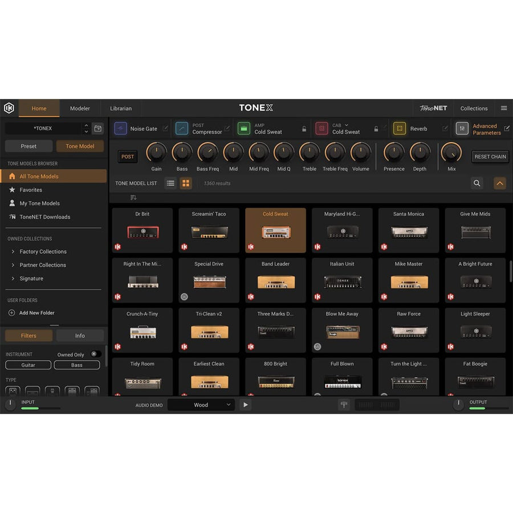Click the Presence knob
This screenshot has width=513, height=513.
394,152
